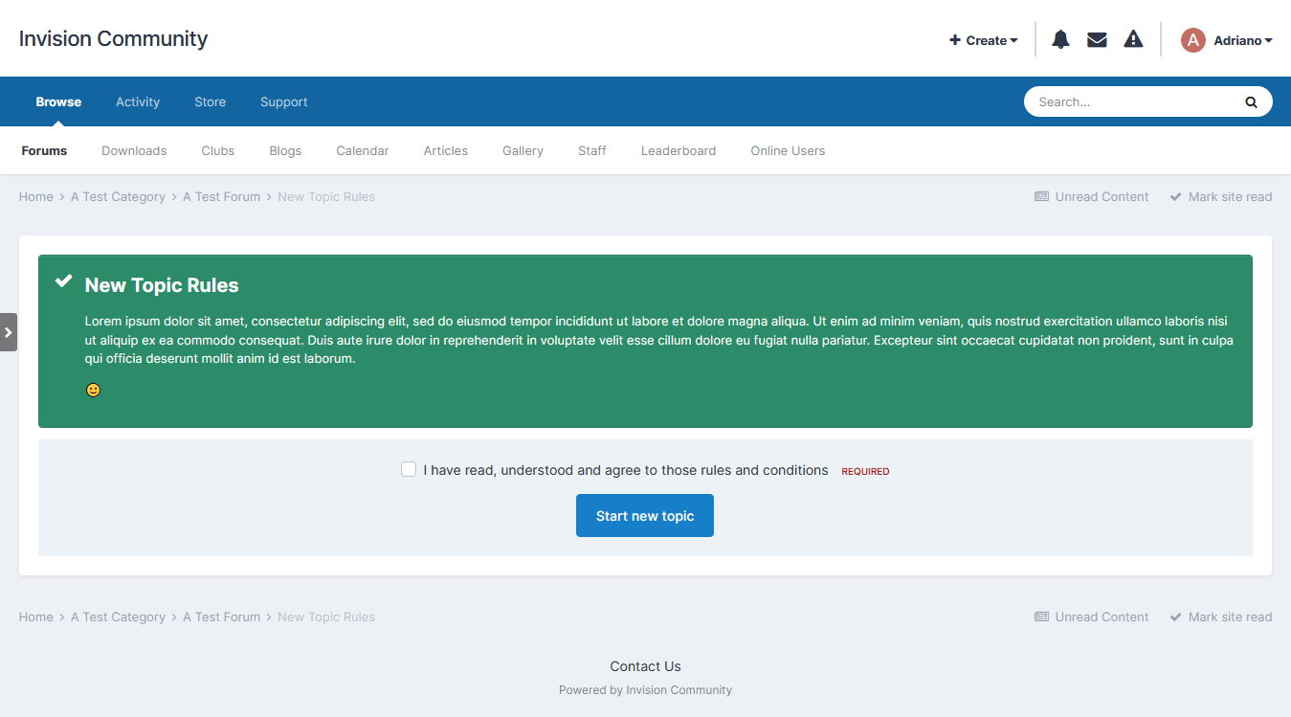Navigate to A Test Forum breadcrumb
The height and width of the screenshot is (717, 1291).
click(x=221, y=196)
